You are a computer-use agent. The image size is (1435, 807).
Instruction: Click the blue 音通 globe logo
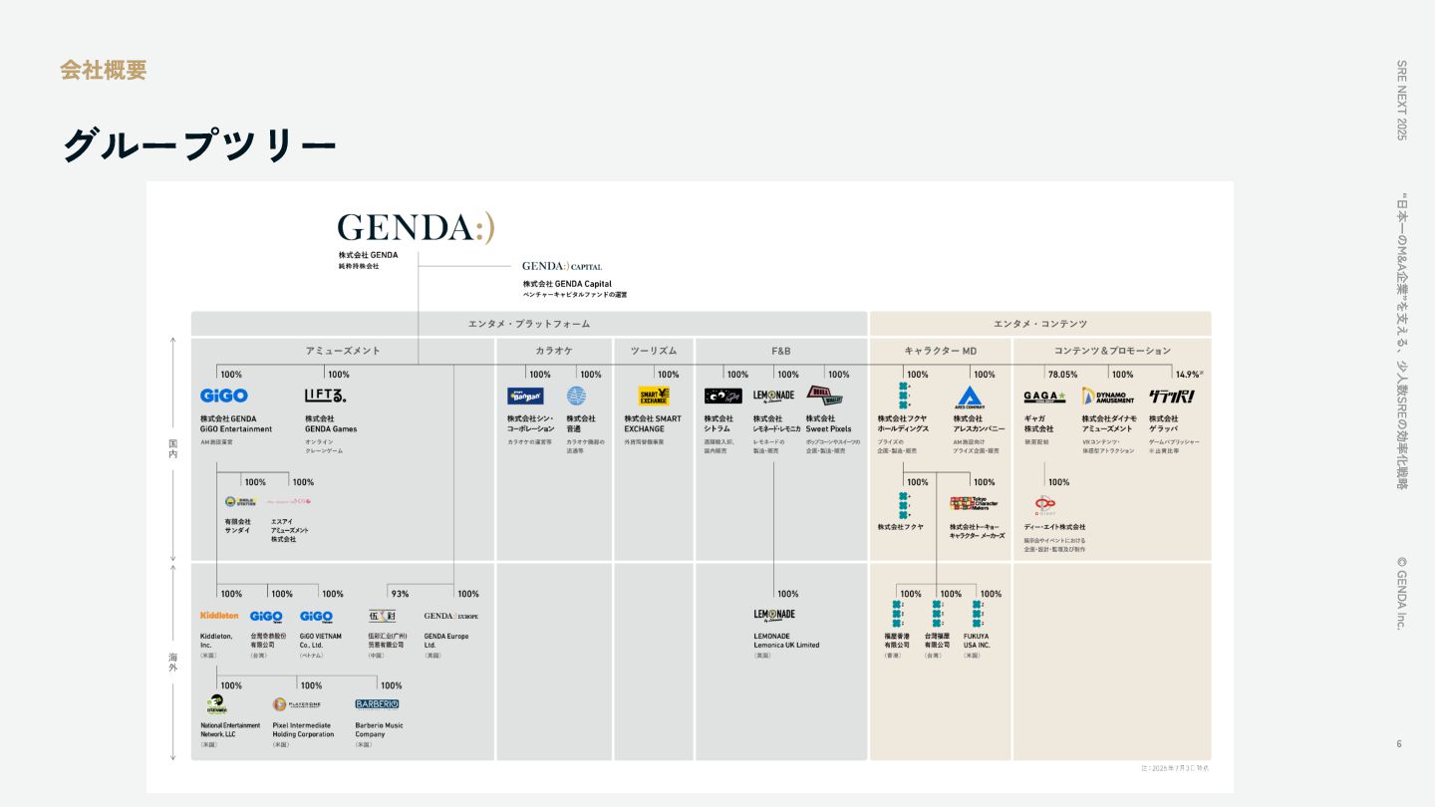coord(577,396)
